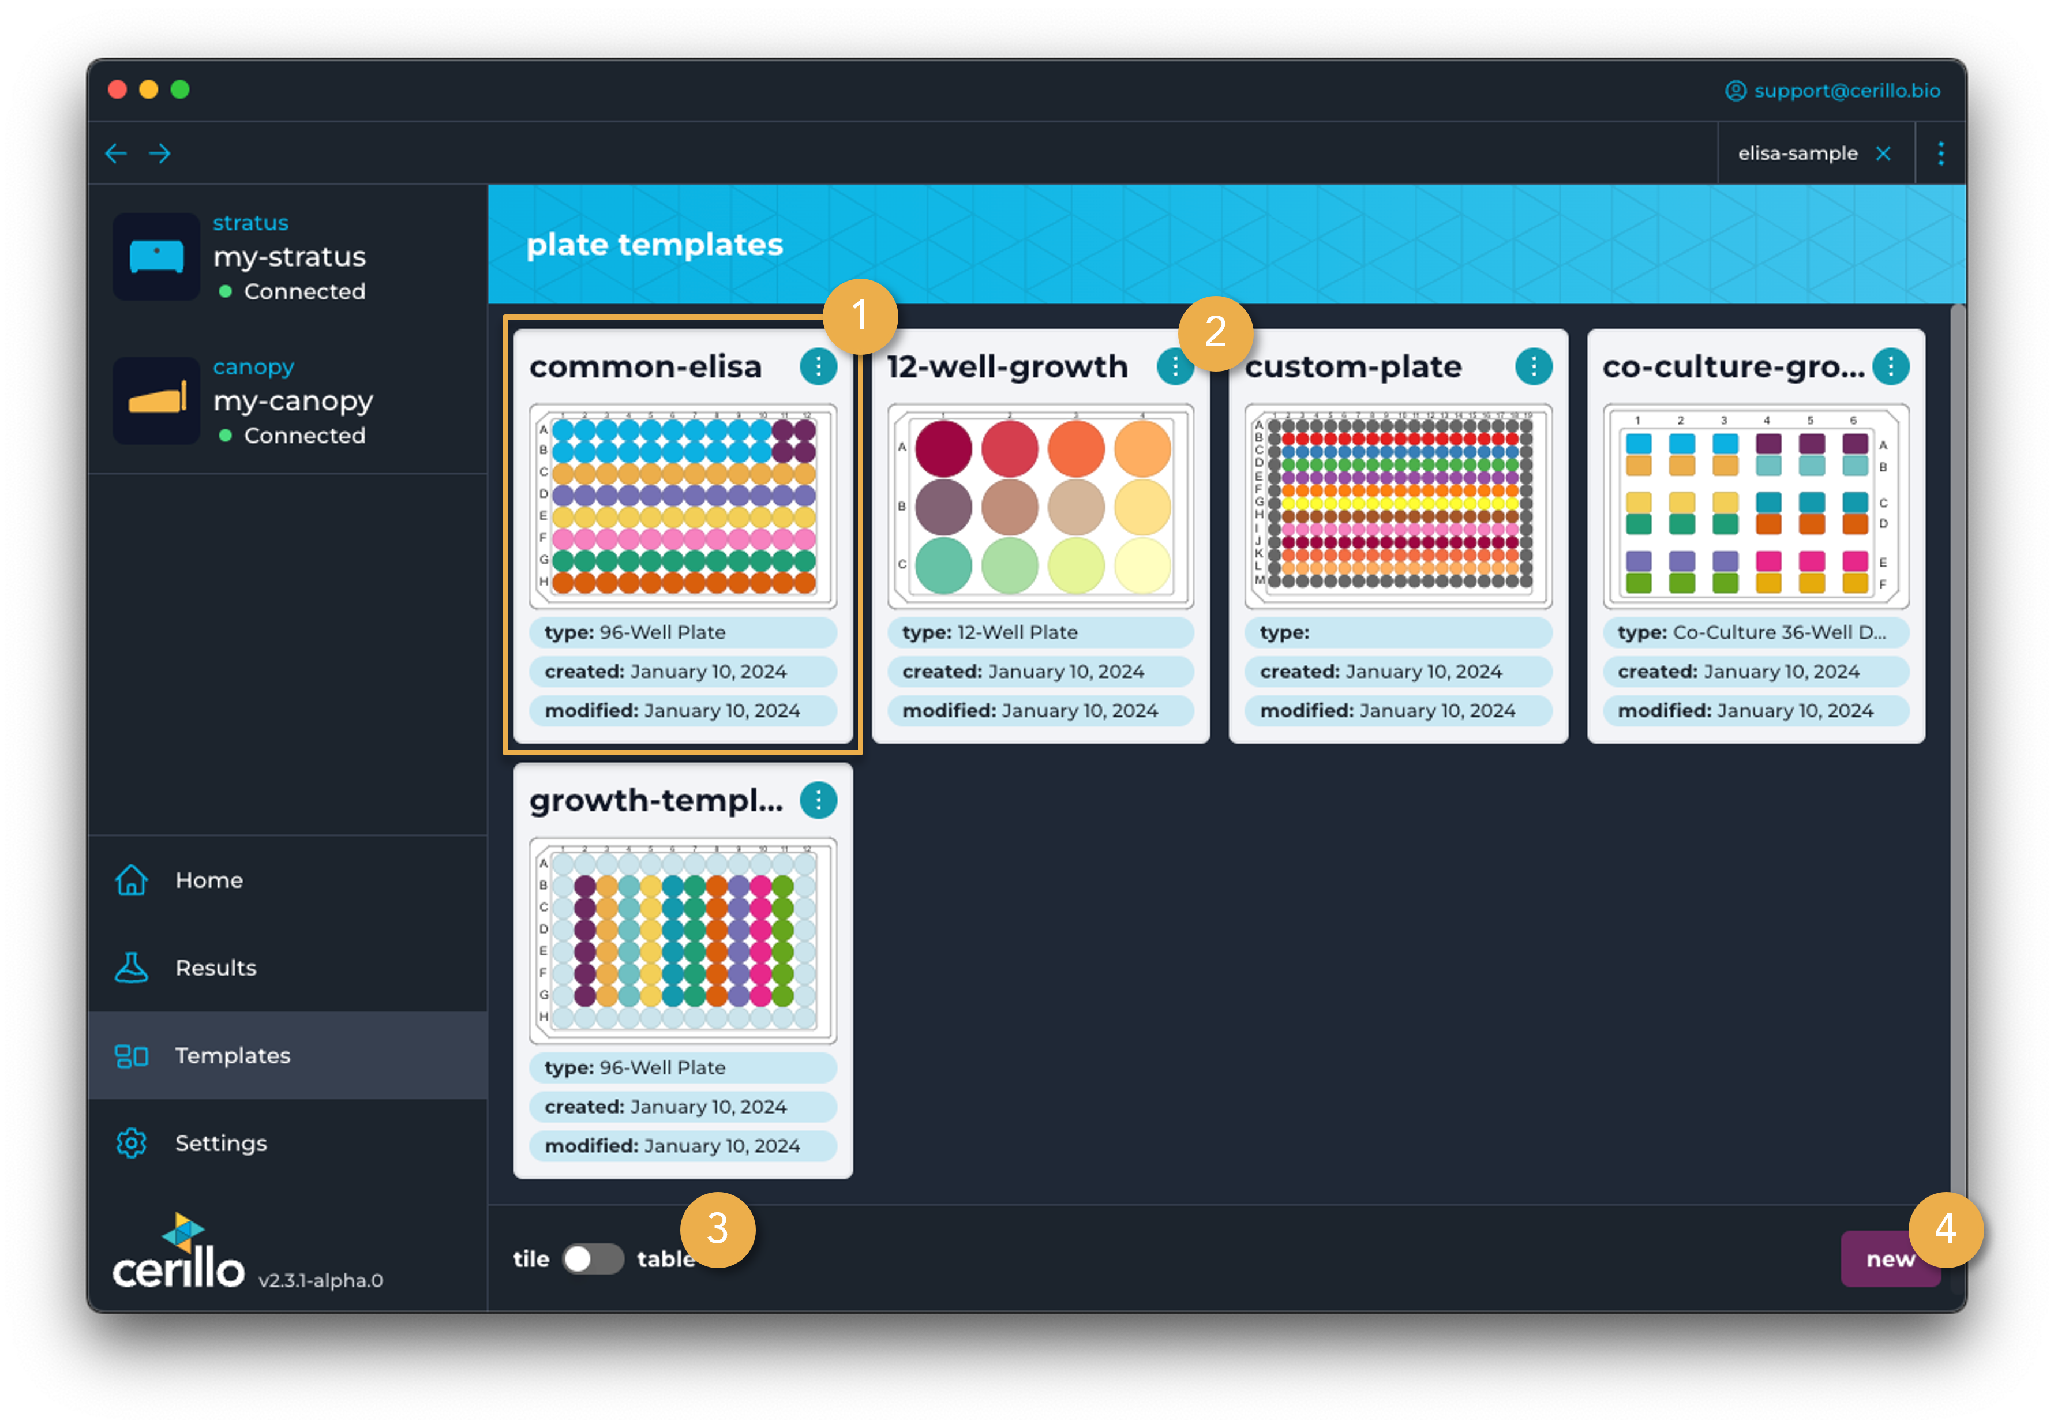This screenshot has height=1428, width=2054.
Task: Click the 'tile' view label
Action: tap(530, 1259)
